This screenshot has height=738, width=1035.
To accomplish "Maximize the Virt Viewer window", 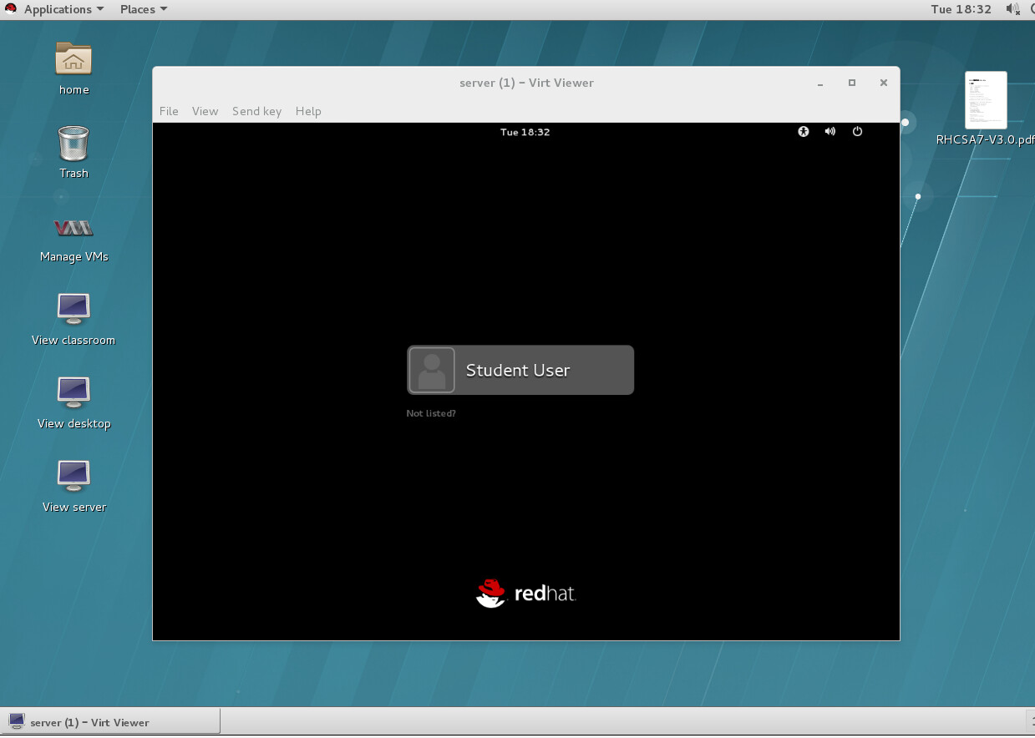I will tap(852, 83).
